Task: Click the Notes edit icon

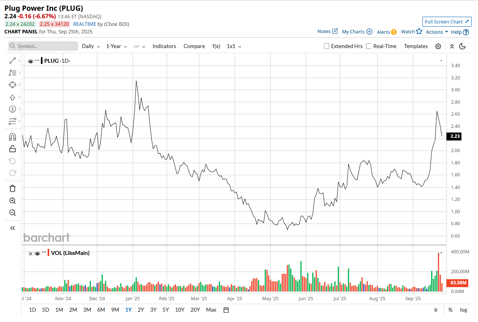Action: [x=335, y=31]
